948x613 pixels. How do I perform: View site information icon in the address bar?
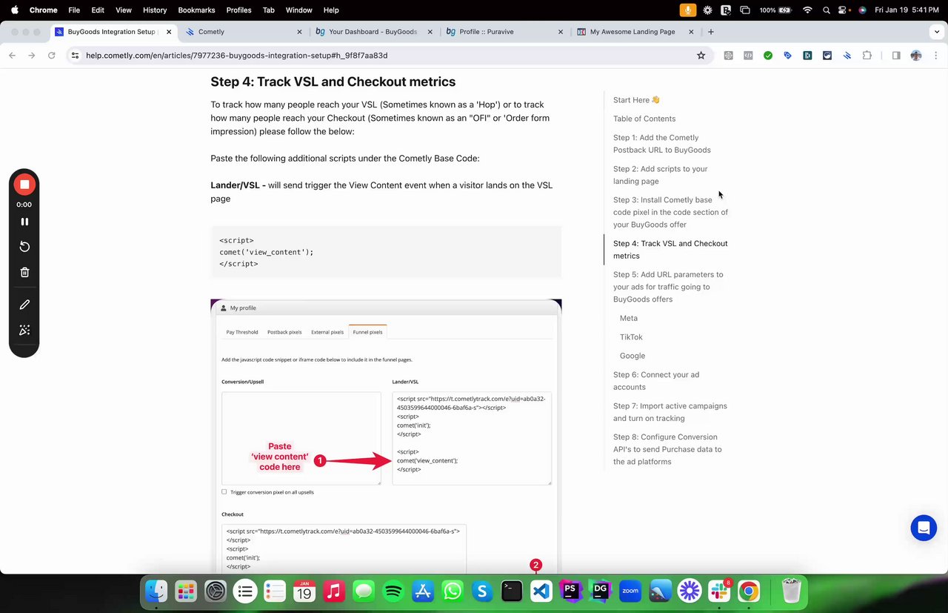[x=75, y=56]
